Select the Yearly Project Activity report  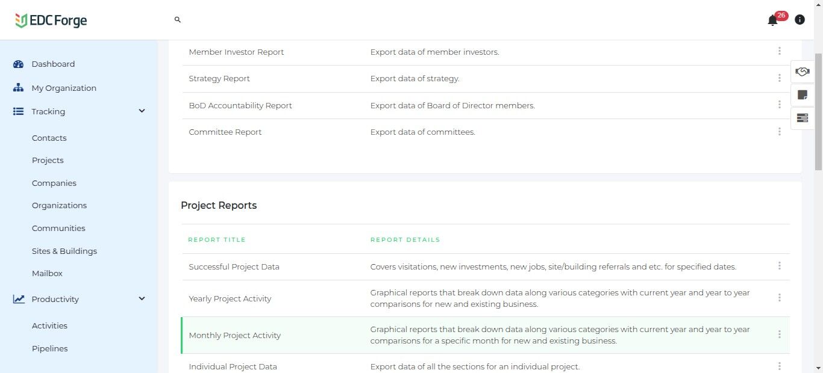pos(230,298)
